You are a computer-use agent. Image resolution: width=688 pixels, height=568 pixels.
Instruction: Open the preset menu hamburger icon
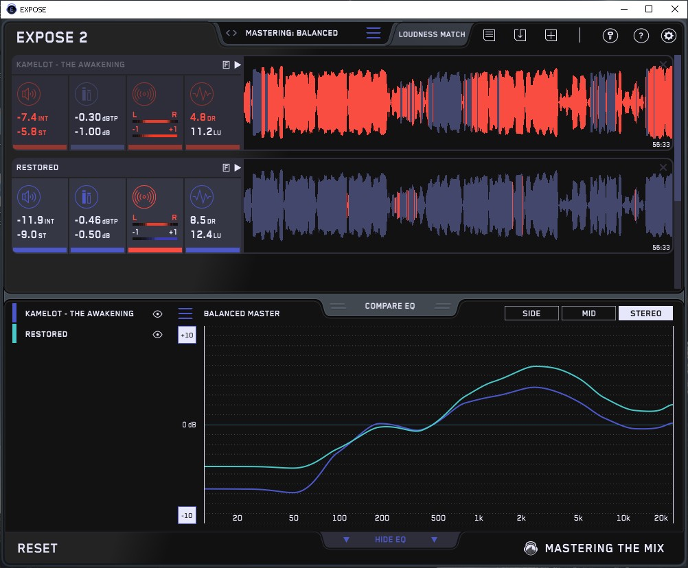[374, 33]
